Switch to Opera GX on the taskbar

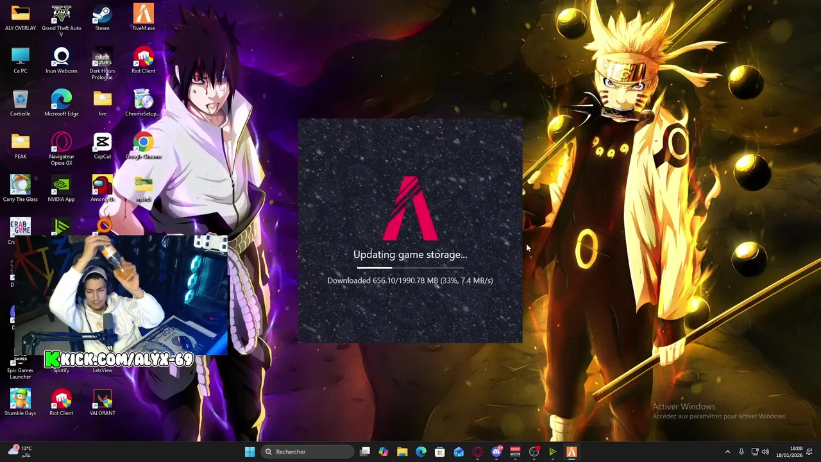[x=477, y=452]
